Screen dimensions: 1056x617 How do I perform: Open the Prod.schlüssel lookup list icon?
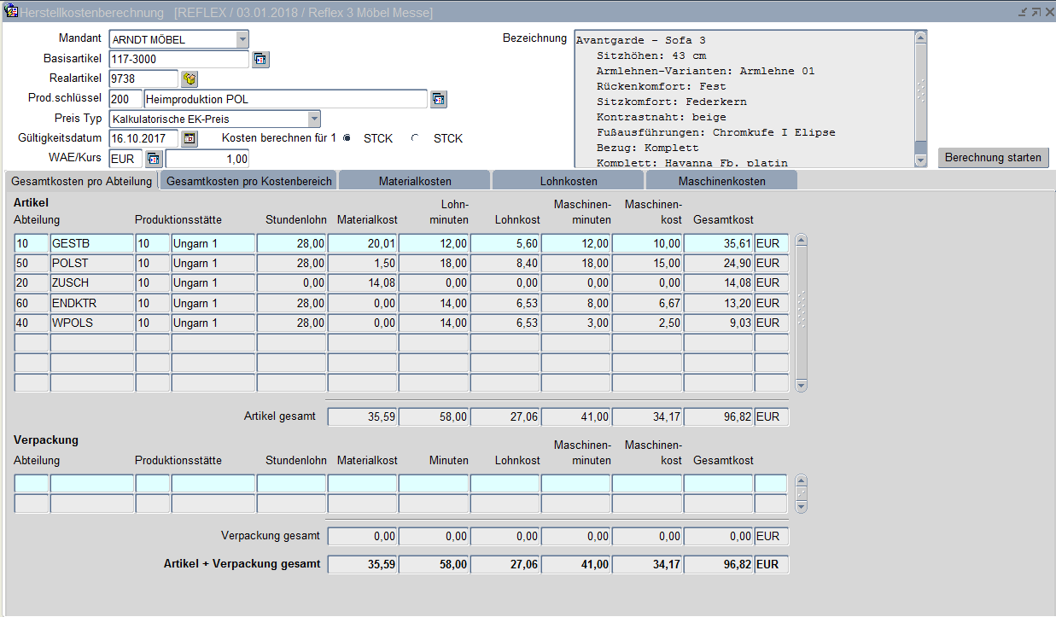pos(438,99)
